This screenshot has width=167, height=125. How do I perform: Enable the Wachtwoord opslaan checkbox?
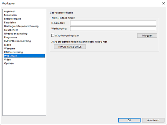53,35
